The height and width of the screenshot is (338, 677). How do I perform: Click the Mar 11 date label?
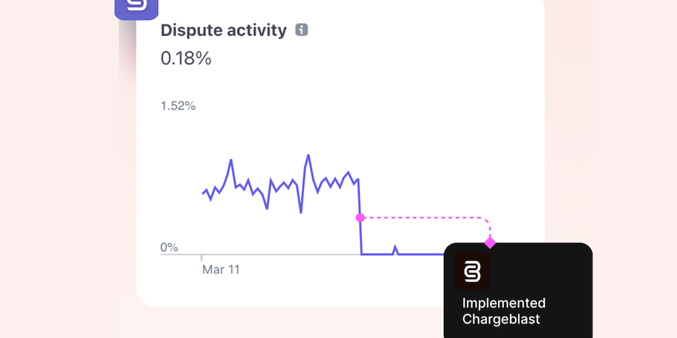point(221,269)
